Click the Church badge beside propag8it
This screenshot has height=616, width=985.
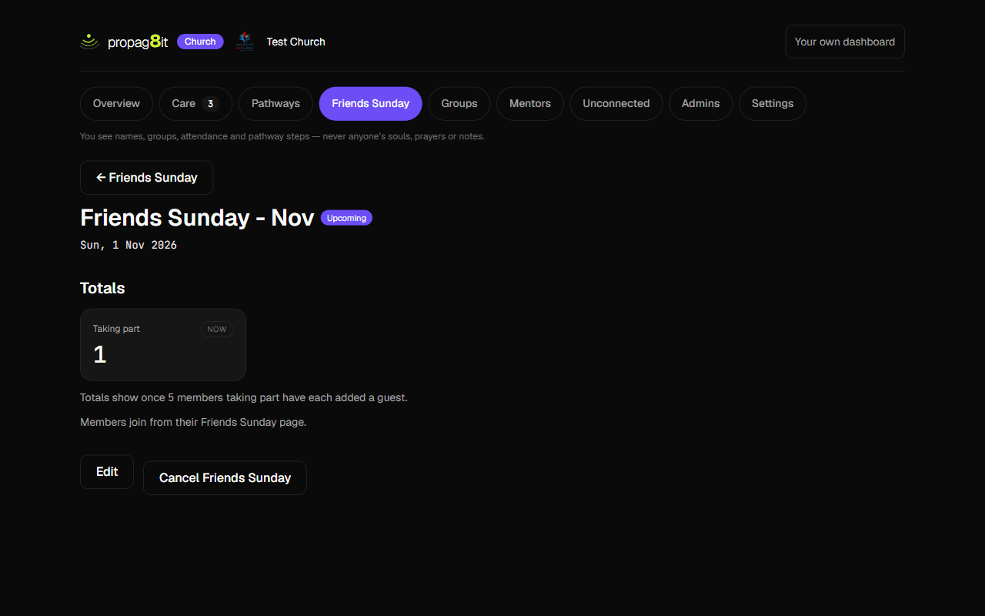[200, 42]
